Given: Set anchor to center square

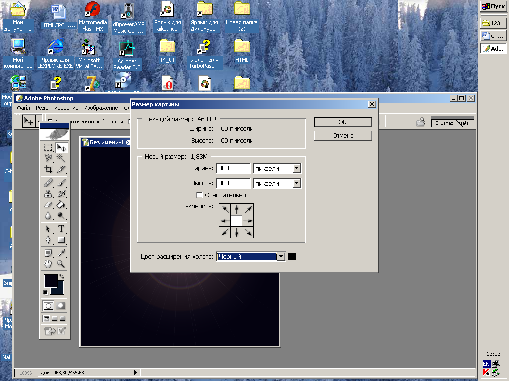Looking at the screenshot, I should [x=236, y=221].
